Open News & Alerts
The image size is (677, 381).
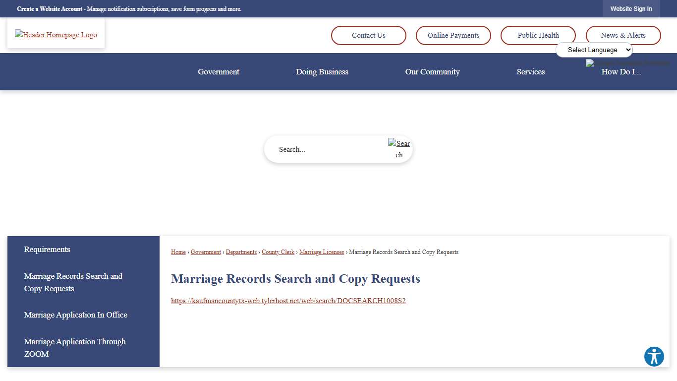(623, 35)
